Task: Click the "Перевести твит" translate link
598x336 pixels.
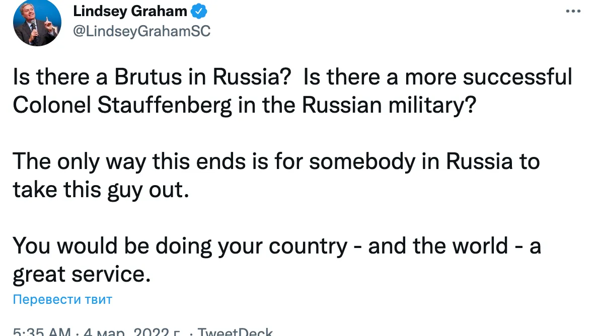Action: [62, 300]
